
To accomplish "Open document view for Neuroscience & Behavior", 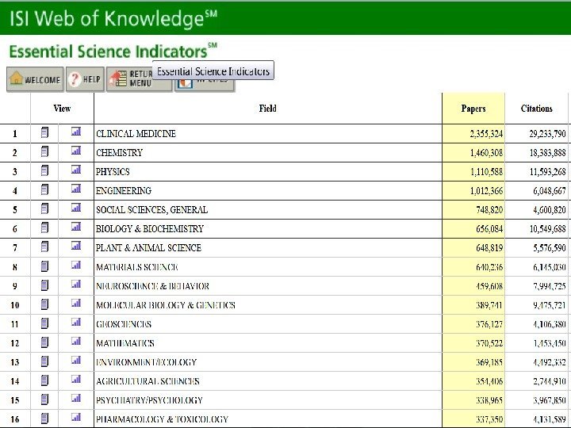I will click(44, 285).
